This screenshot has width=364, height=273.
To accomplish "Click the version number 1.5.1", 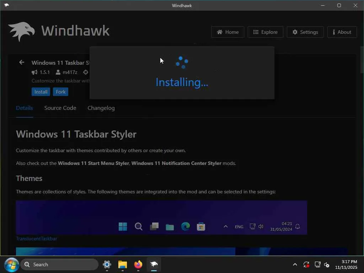I will [44, 72].
